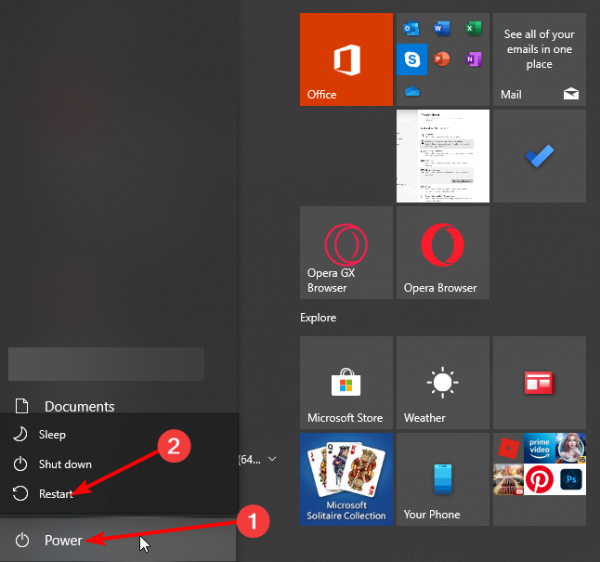The image size is (600, 562).
Task: Click Restart in the power menu
Action: tap(119, 493)
